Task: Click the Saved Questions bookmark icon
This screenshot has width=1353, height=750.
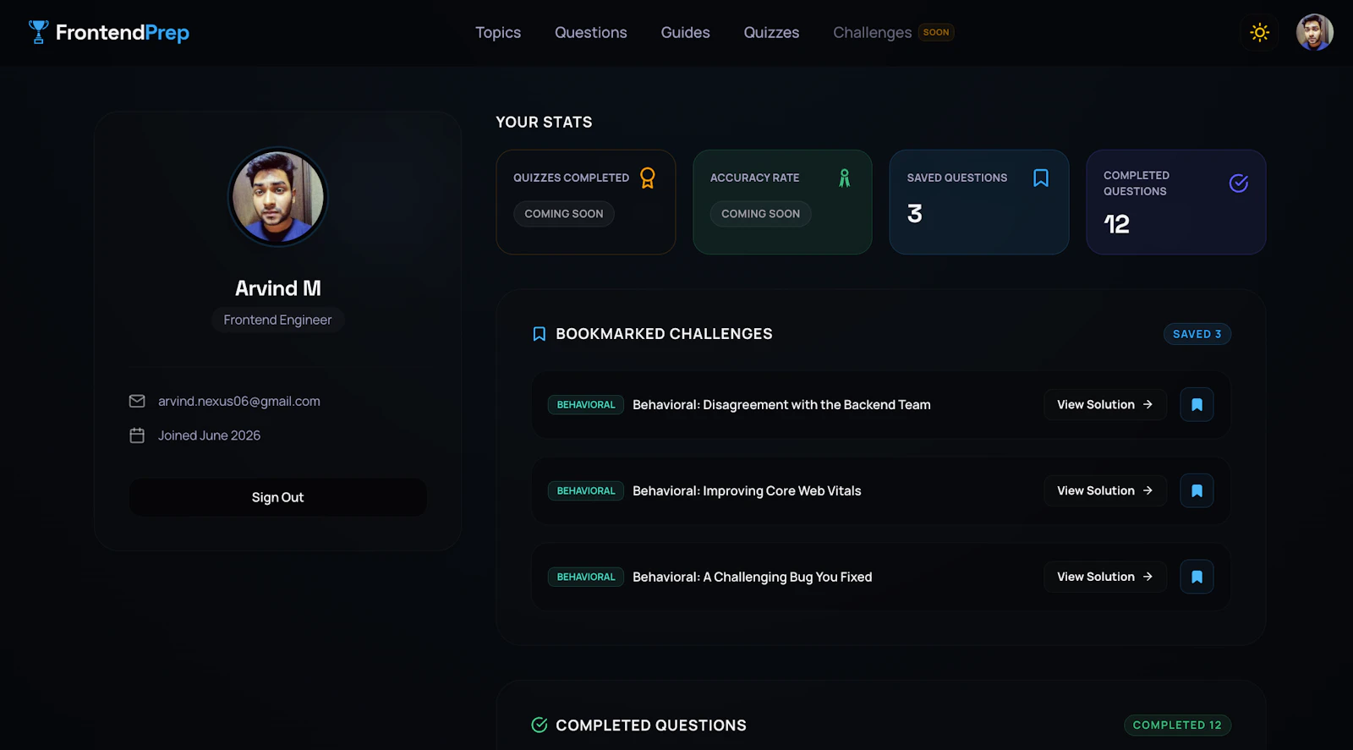Action: point(1041,178)
